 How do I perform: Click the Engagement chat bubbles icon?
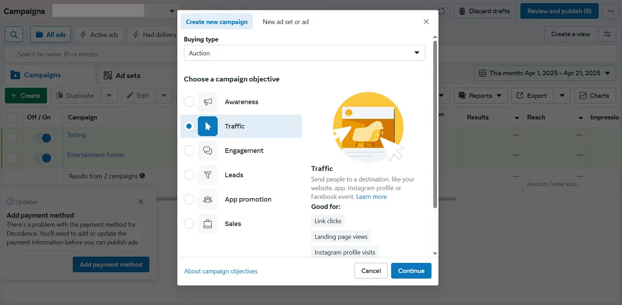208,151
